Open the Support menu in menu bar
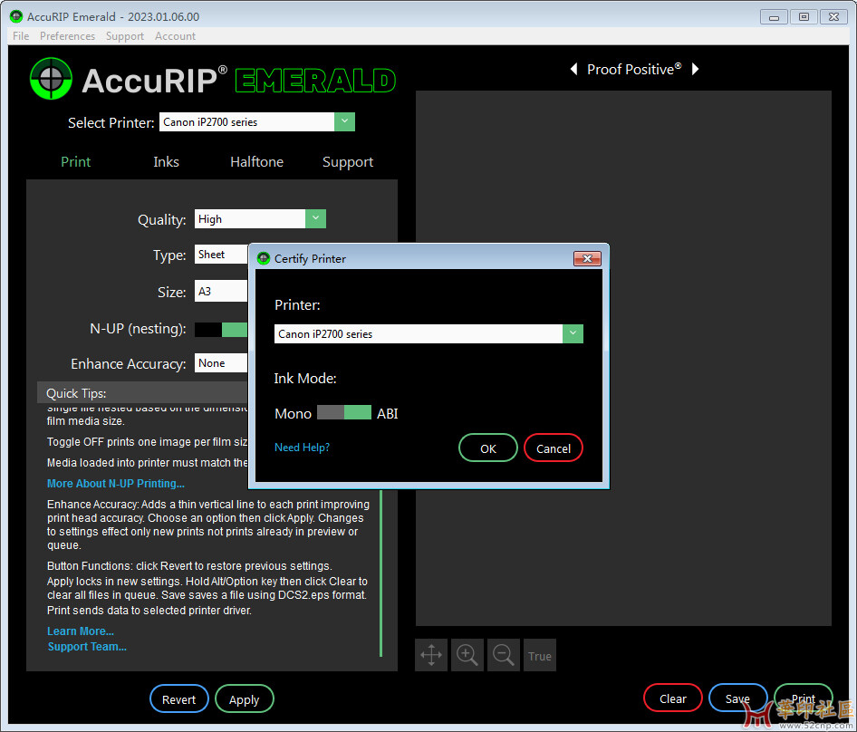Image resolution: width=857 pixels, height=732 pixels. (125, 36)
